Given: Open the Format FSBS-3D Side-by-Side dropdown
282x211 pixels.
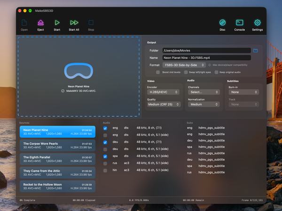Looking at the screenshot, I should click(x=184, y=65).
